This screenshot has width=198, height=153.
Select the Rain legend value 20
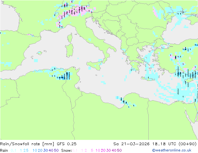pyautogui.click(x=40, y=151)
